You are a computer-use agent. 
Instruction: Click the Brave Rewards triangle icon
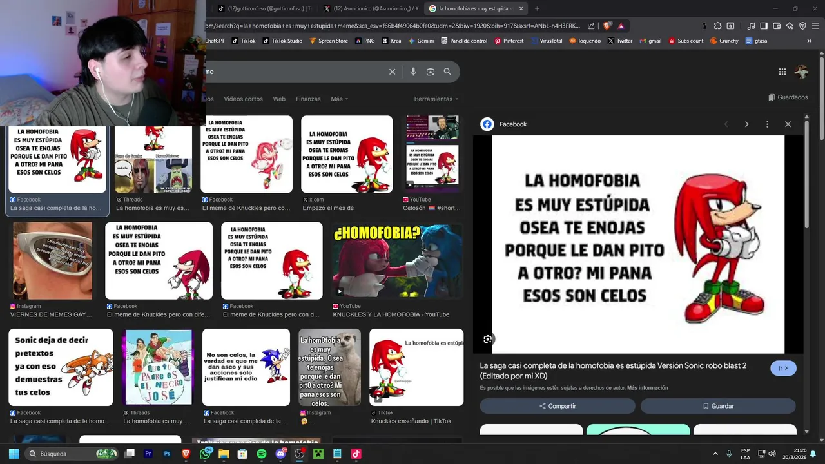(621, 26)
